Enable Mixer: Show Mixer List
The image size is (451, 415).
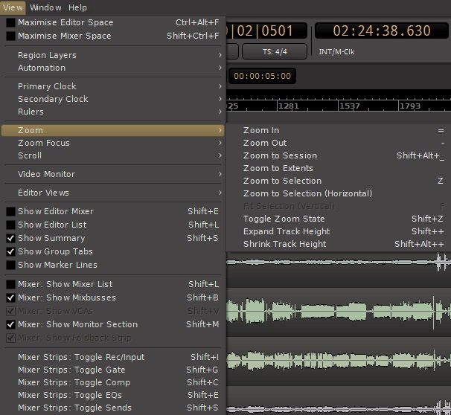coord(10,284)
